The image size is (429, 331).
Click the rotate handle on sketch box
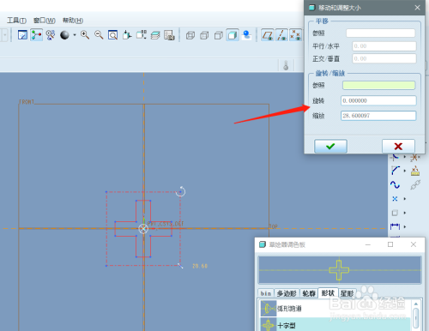[181, 191]
